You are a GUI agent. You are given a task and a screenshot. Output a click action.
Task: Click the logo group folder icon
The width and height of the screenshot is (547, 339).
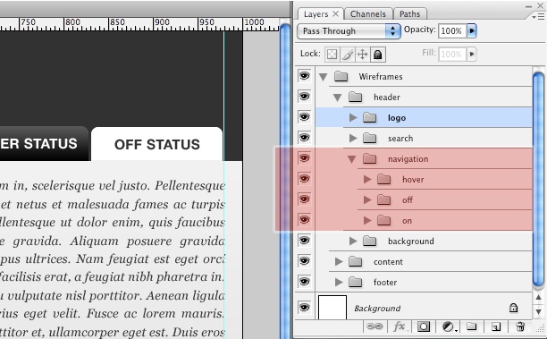pos(369,118)
